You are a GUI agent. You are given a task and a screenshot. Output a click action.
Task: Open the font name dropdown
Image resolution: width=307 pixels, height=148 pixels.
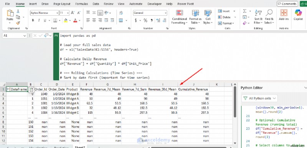pos(57,13)
